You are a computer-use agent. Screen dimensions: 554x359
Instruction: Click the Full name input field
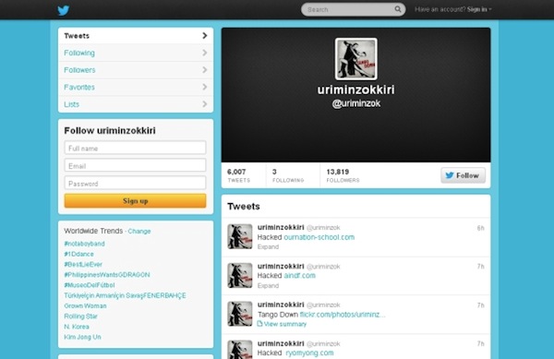(x=135, y=148)
